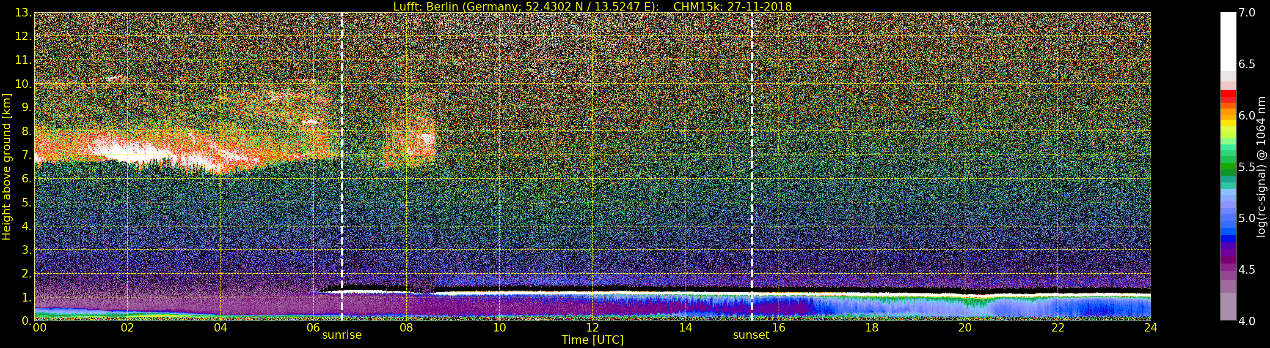The width and height of the screenshot is (1270, 348).
Task: Click the 'Height above ground [km]' axis label
Action: (6, 166)
